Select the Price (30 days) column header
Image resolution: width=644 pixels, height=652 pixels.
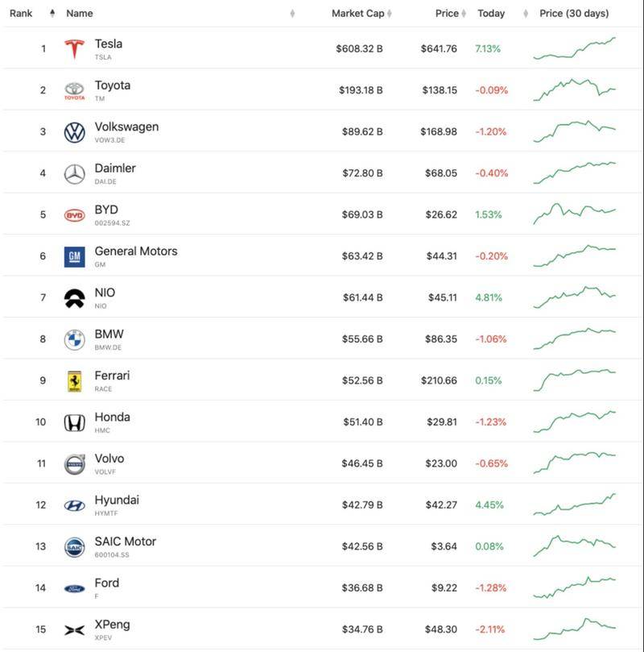click(x=574, y=14)
